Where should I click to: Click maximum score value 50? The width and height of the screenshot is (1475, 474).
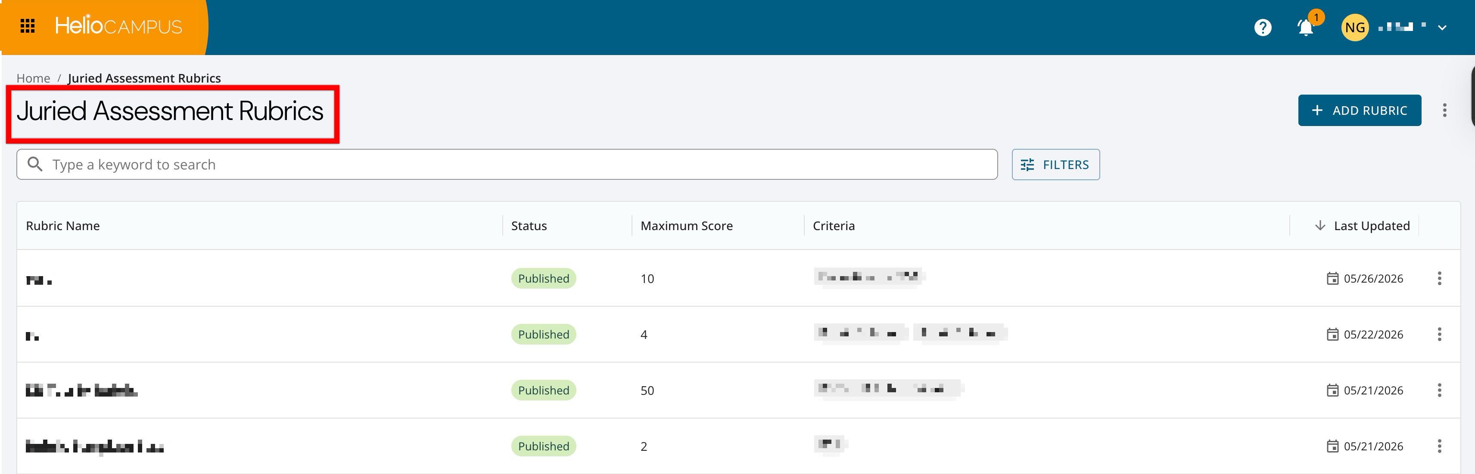pos(647,391)
